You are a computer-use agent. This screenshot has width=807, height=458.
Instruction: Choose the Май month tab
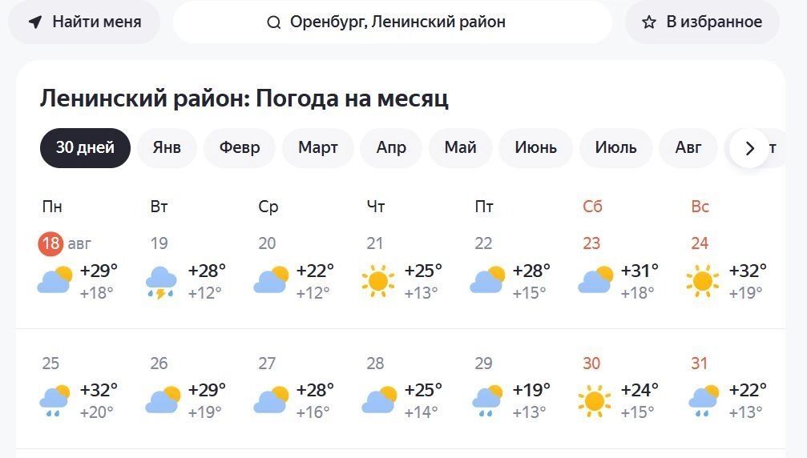(x=460, y=148)
